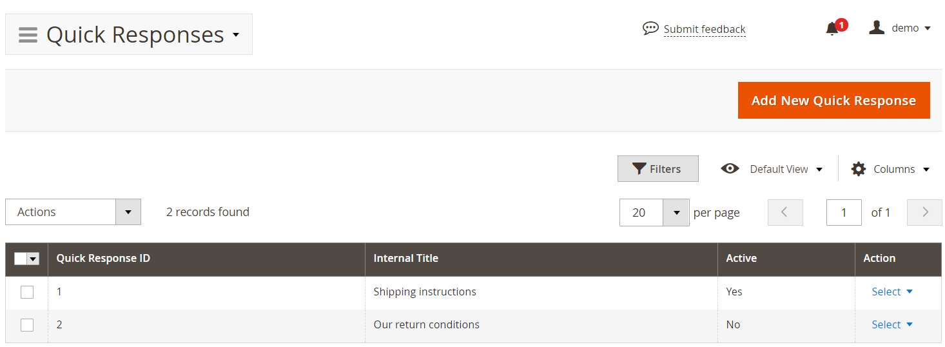Tick the checkbox for Our return conditions row

pyautogui.click(x=27, y=325)
